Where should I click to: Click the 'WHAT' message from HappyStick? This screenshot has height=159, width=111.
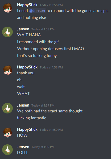click(x=23, y=94)
